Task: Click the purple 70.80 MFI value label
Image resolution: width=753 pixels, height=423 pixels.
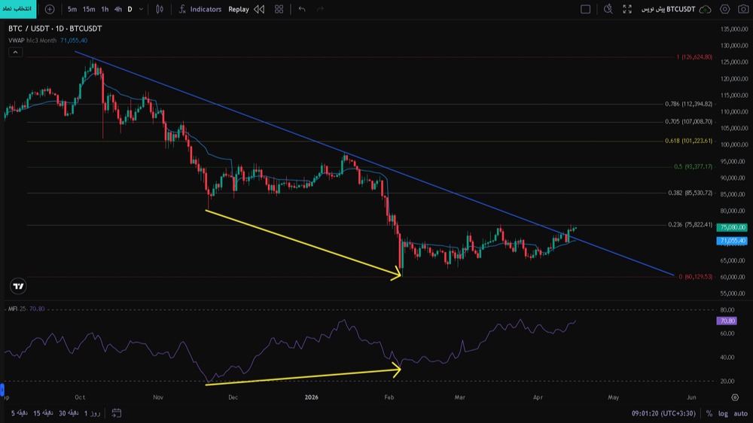Action: 727,321
